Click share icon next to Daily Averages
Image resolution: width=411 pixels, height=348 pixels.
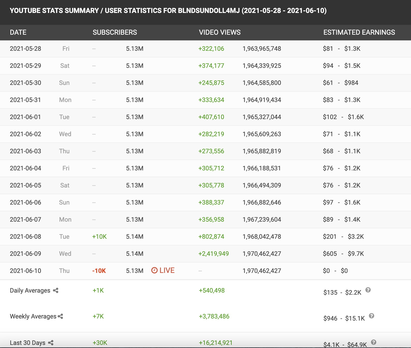(x=56, y=291)
